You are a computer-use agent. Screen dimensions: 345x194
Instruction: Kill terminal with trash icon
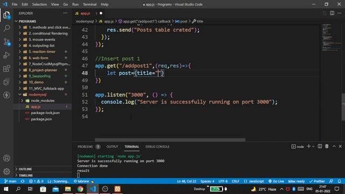click(x=327, y=146)
